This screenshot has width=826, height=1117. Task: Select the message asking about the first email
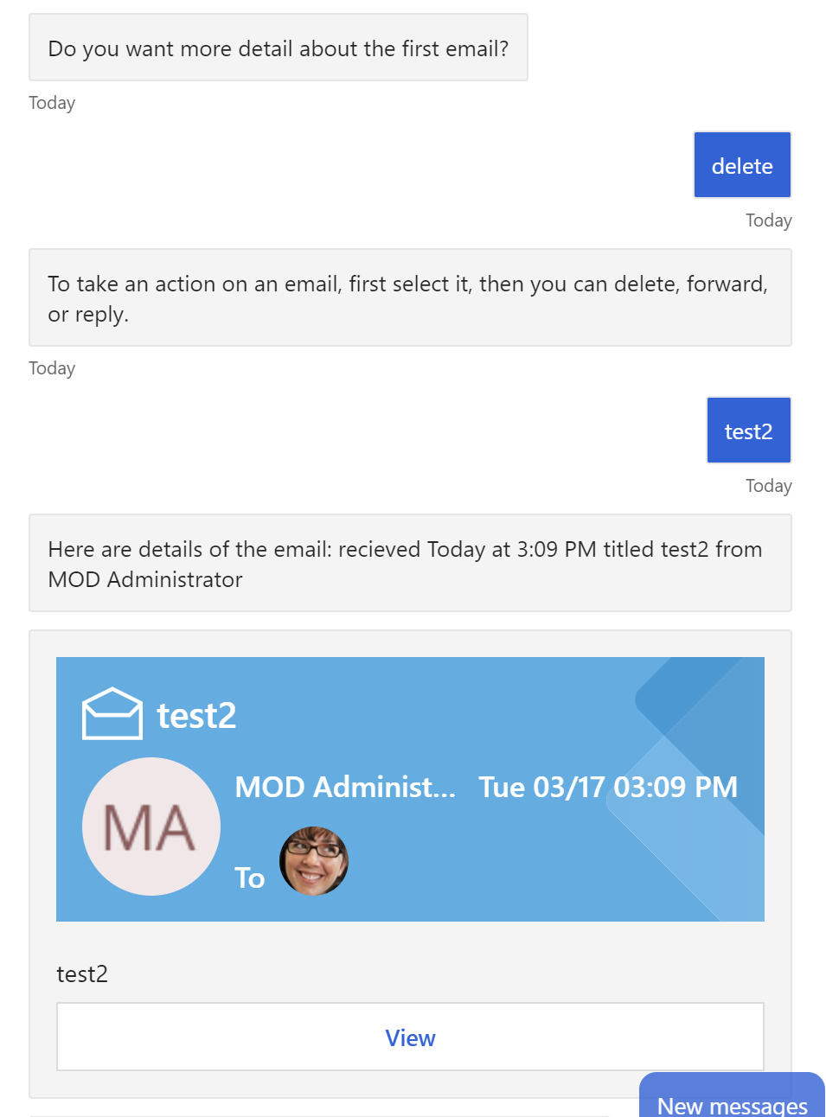click(x=278, y=48)
